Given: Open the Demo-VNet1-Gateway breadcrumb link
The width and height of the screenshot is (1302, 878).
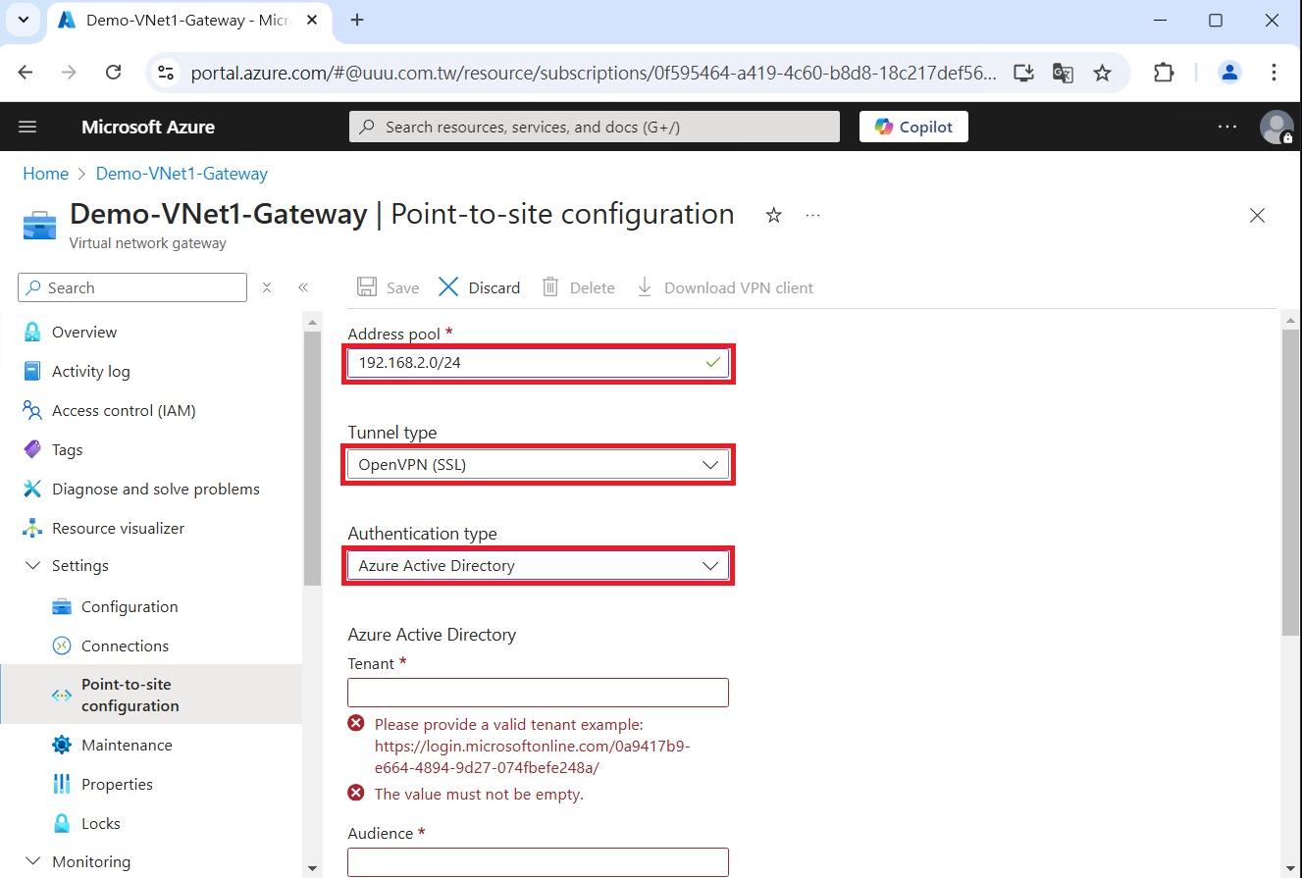Looking at the screenshot, I should (x=182, y=174).
